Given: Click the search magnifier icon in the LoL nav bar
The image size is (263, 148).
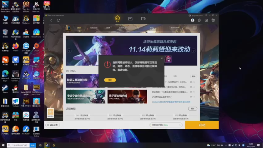Looking at the screenshot, I should tap(194, 28).
